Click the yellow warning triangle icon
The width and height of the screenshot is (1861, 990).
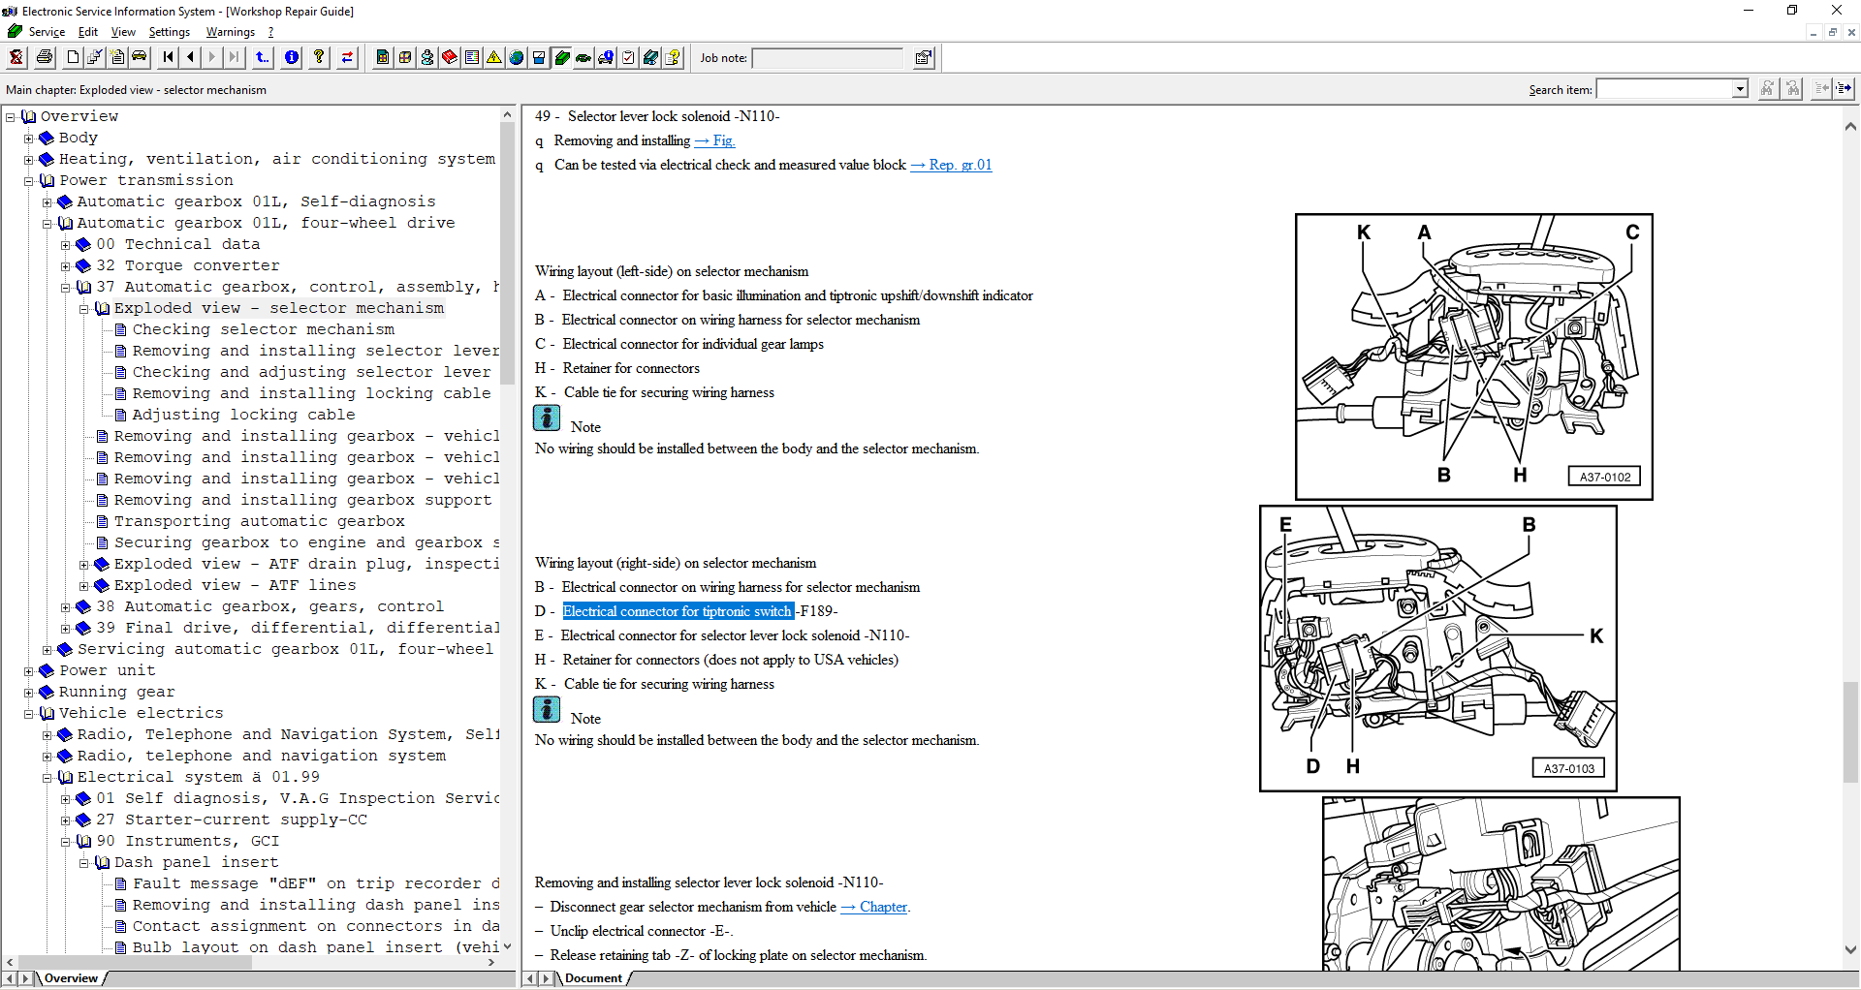(494, 58)
